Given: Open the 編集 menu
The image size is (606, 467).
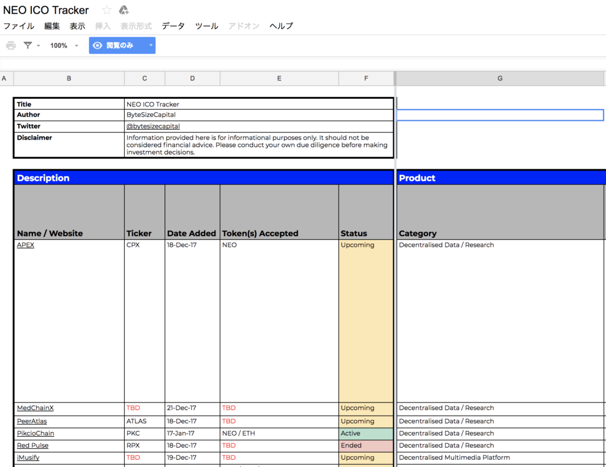Looking at the screenshot, I should tap(52, 26).
